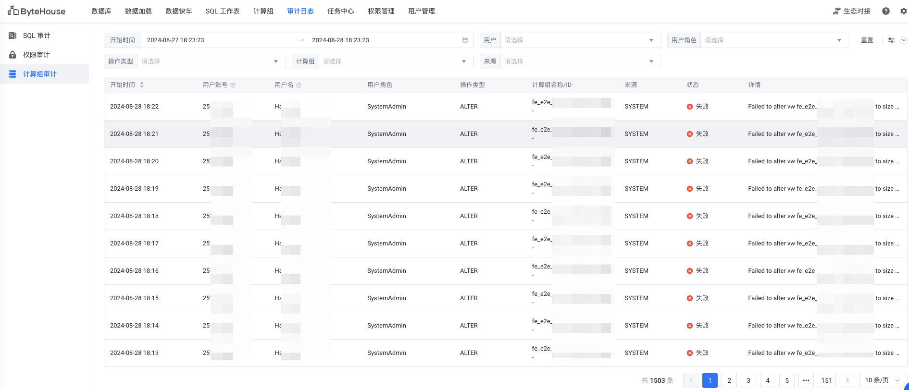This screenshot has width=909, height=390.
Task: Click the 生态对接 ecosystem icon
Action: point(837,11)
